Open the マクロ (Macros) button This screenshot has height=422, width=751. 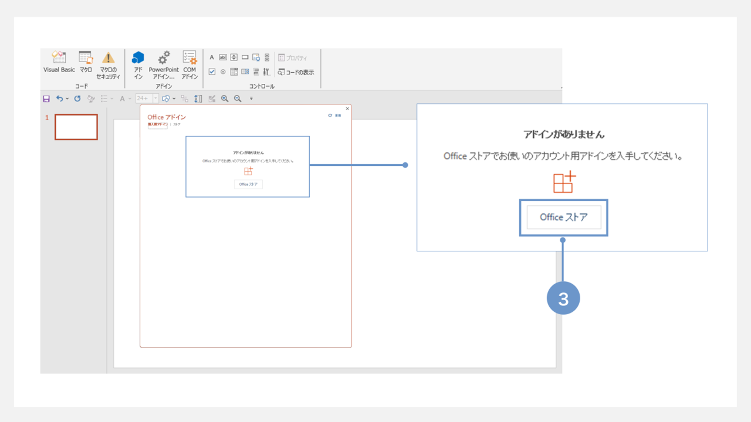click(x=86, y=62)
